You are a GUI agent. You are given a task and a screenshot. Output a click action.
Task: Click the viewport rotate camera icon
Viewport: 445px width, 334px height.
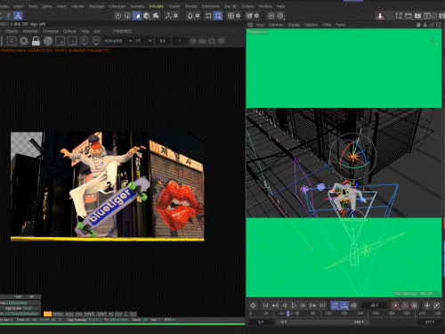click(x=432, y=25)
